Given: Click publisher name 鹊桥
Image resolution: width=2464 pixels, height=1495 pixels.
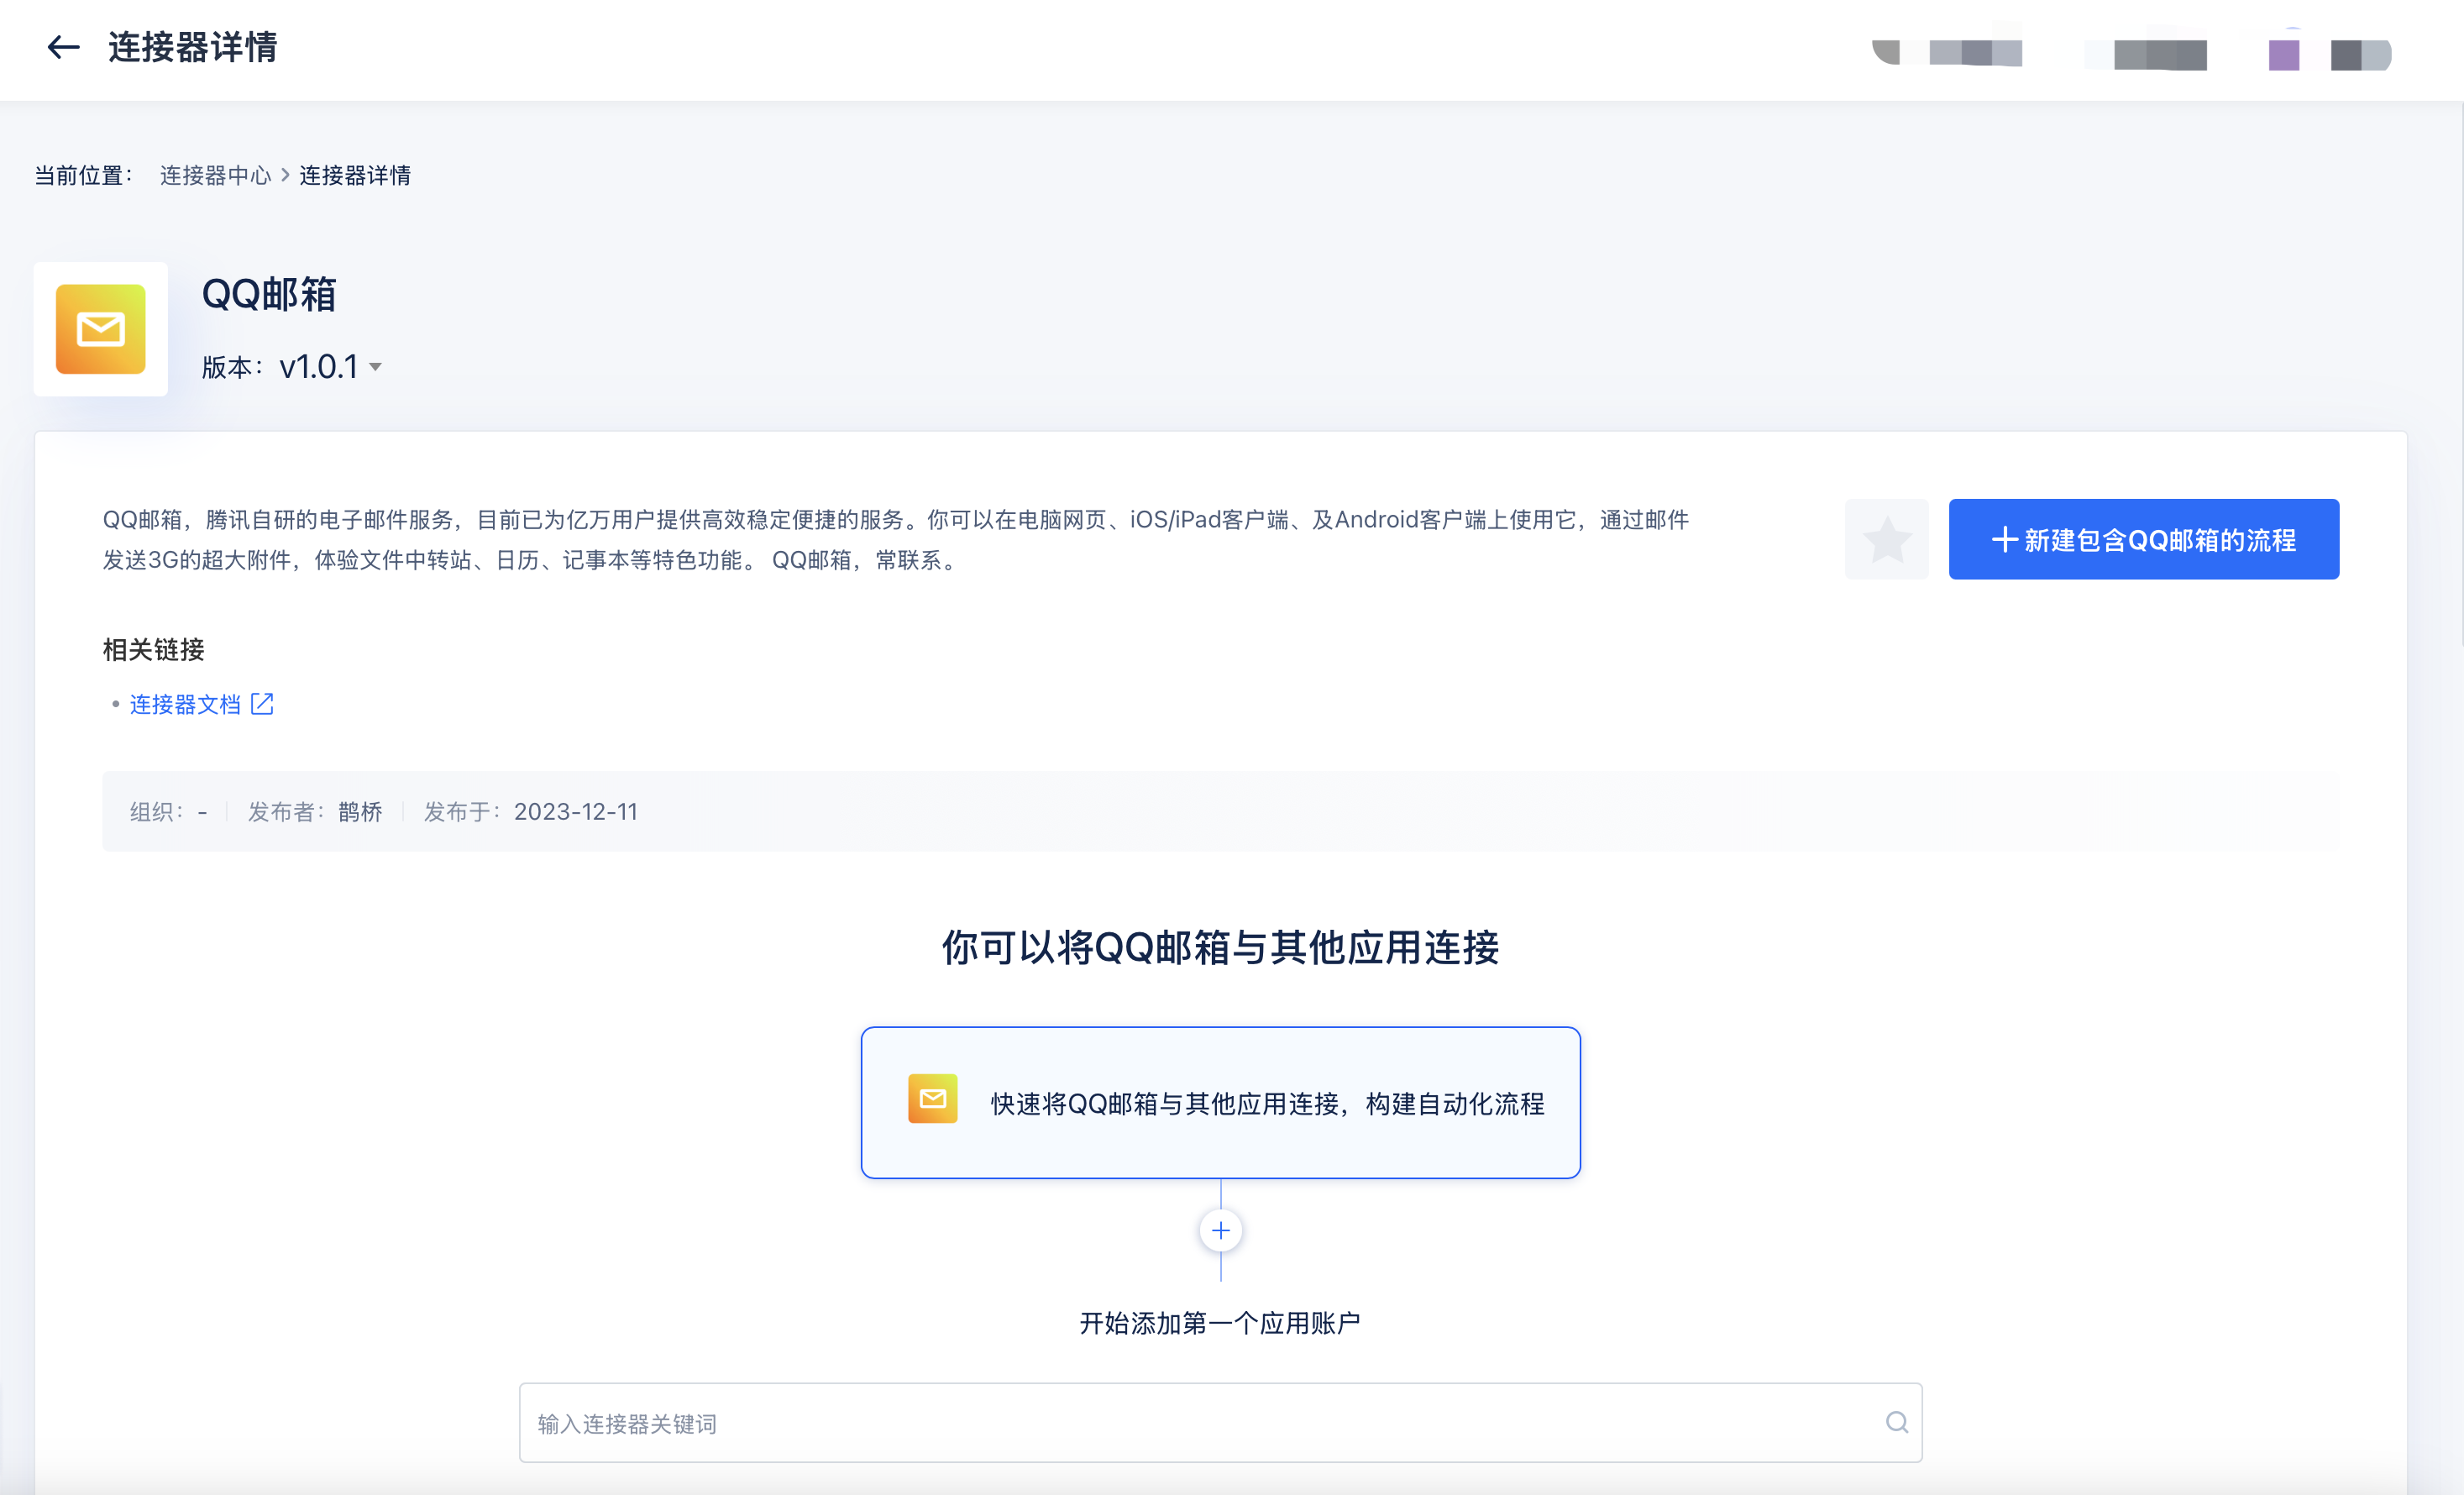Looking at the screenshot, I should click(360, 812).
